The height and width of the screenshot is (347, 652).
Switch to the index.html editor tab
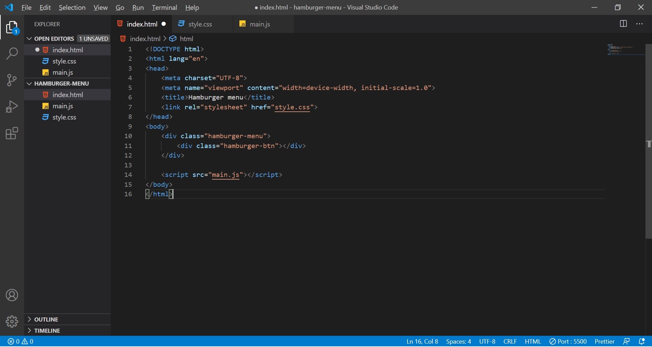click(141, 24)
